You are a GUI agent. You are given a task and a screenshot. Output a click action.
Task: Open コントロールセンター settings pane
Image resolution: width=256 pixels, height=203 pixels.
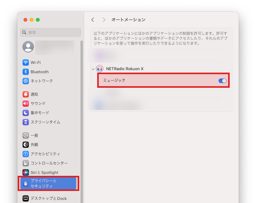[49, 163]
